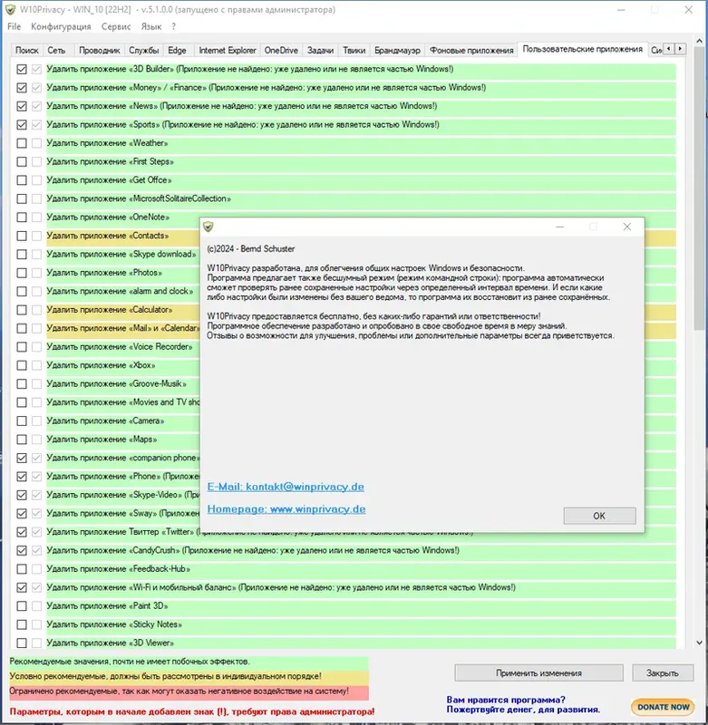
Task: Tick the «OneNote» removal checkbox
Action: (x=22, y=217)
